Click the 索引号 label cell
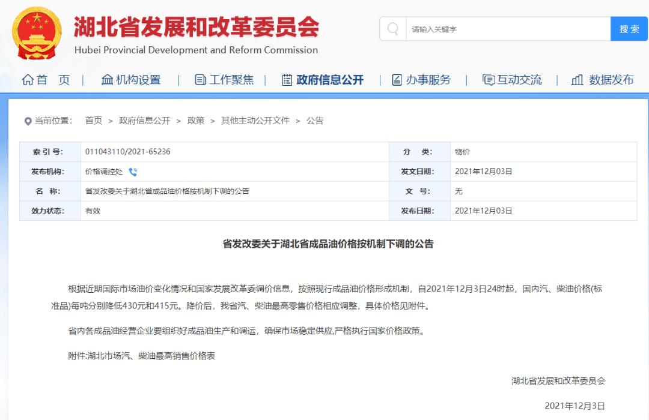The image size is (649, 420). [x=50, y=152]
